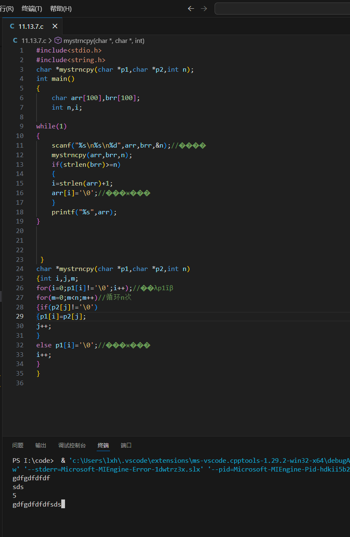Click the 'if(strlen(brr)>=n)' line
350x537 pixels.
86,165
